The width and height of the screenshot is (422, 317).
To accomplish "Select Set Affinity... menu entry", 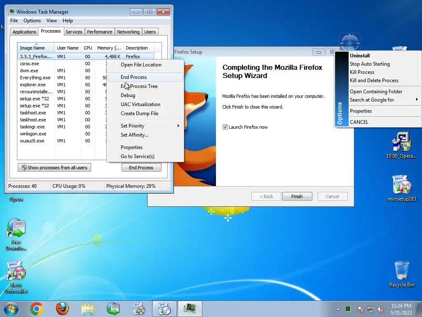I will tap(145, 135).
